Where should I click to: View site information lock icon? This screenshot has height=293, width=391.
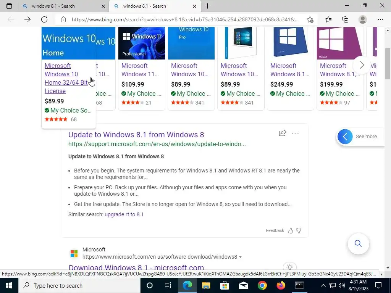[63, 19]
